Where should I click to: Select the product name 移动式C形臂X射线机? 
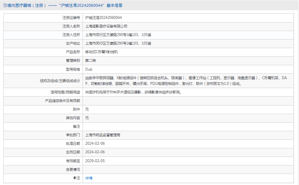pos(101,52)
